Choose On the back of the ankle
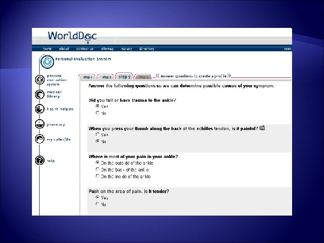 (x=98, y=170)
